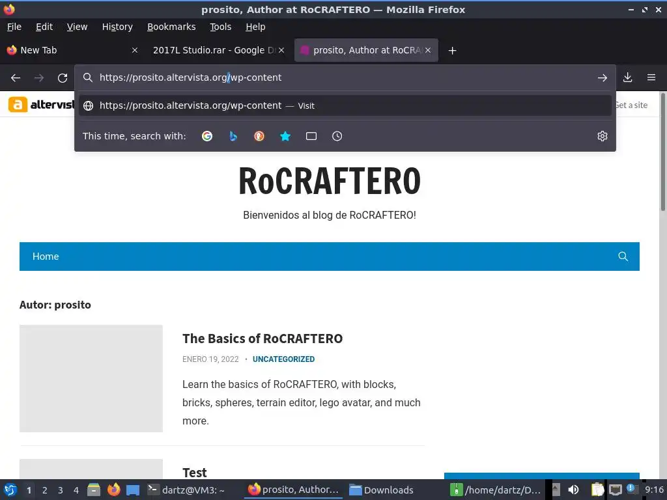Image resolution: width=667 pixels, height=500 pixels.
Task: Switch to workspace 3
Action: [61, 490]
